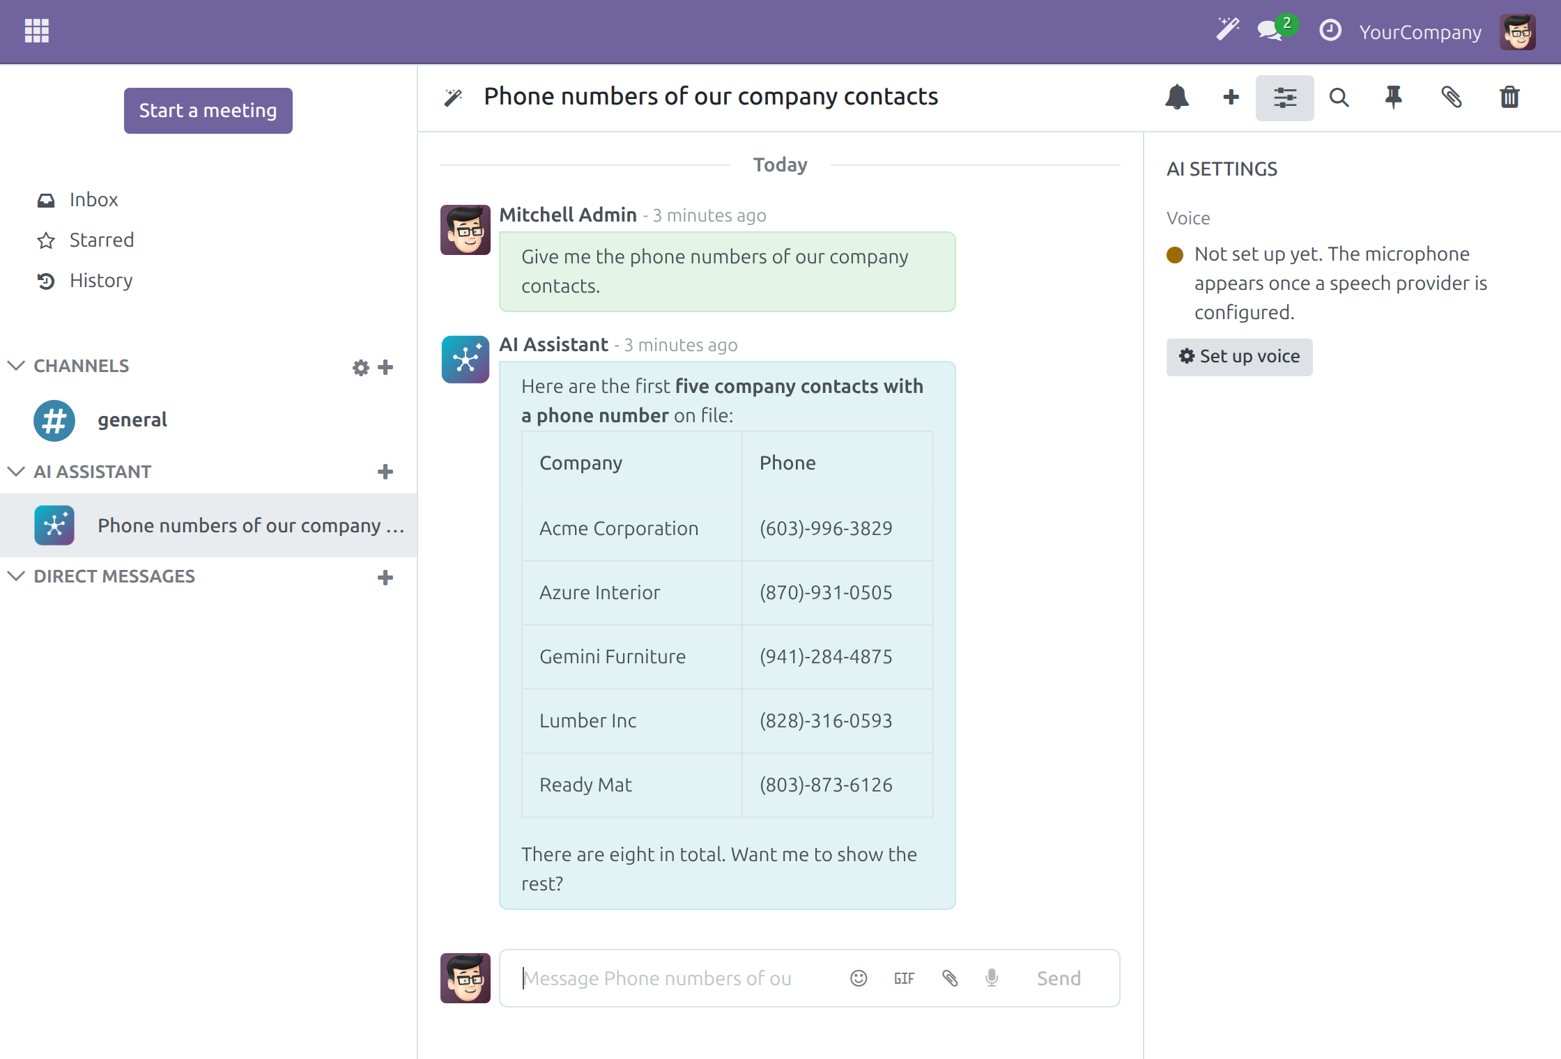The width and height of the screenshot is (1561, 1059).
Task: Open activities clock icon
Action: pyautogui.click(x=1330, y=31)
